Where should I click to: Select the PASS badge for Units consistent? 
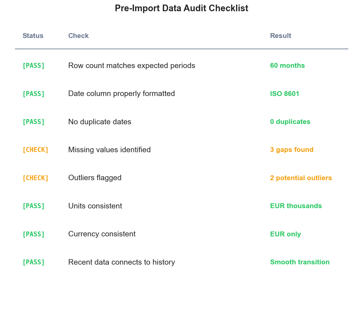(x=33, y=206)
